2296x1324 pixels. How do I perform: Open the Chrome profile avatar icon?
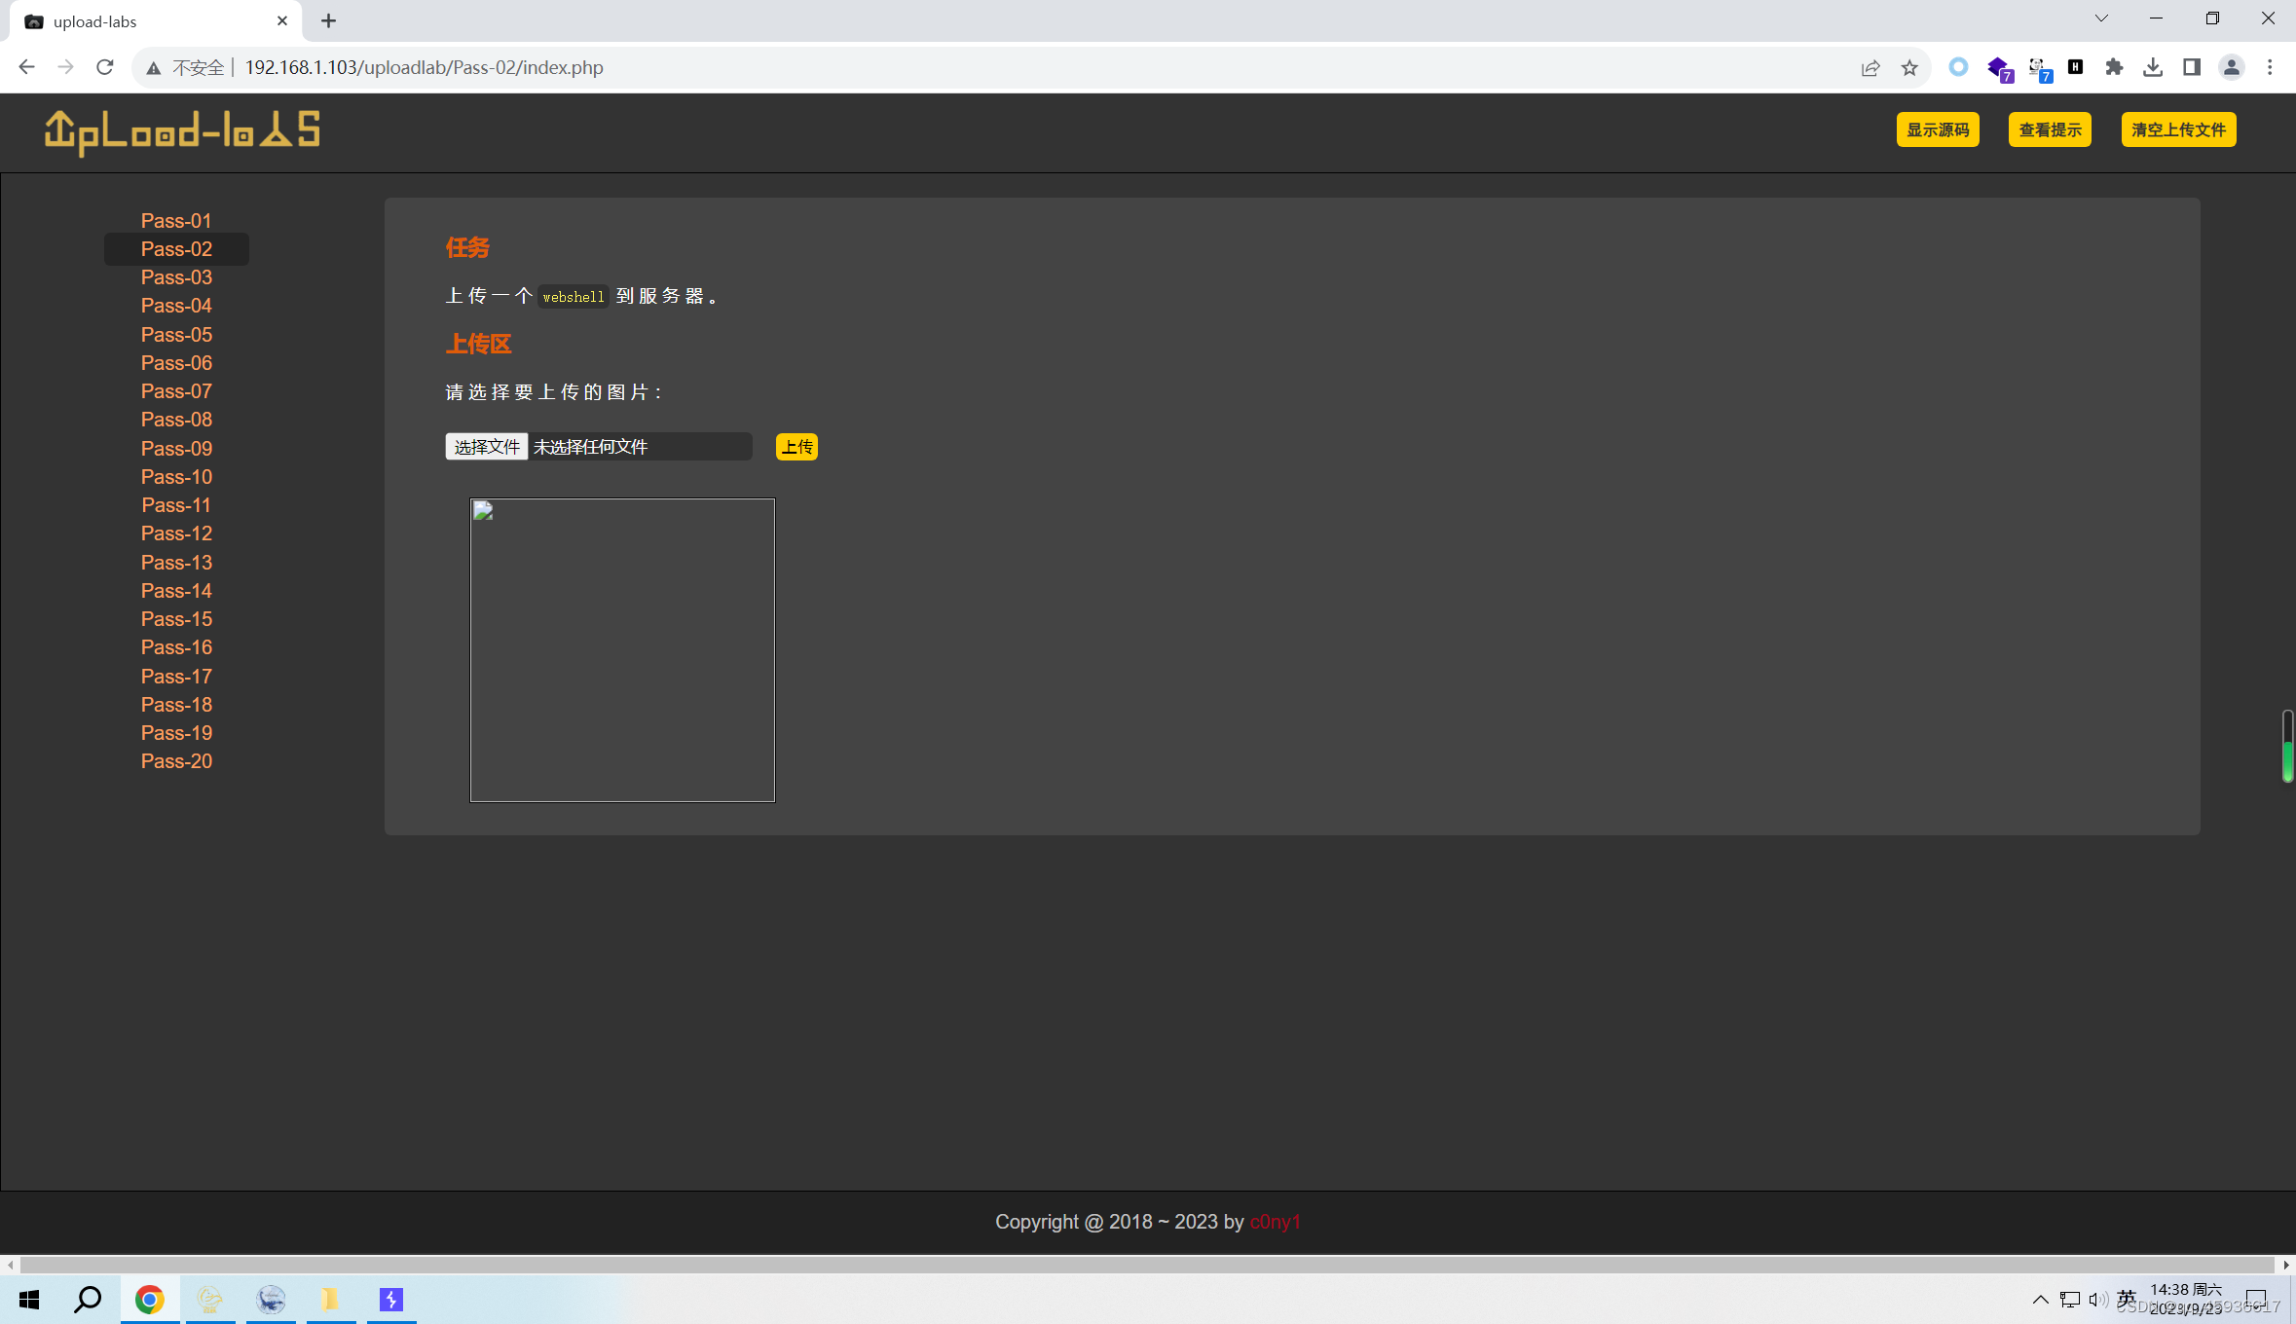[2231, 67]
